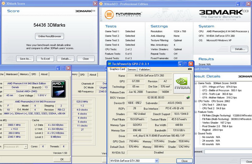252x164 pixels.
Task: Click the 3900.1 MHz core speed value
Action: click(14, 125)
